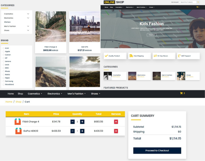The width and height of the screenshot is (205, 161).
Task: Select the Lenovo brand checkbox
Action: tap(4, 61)
